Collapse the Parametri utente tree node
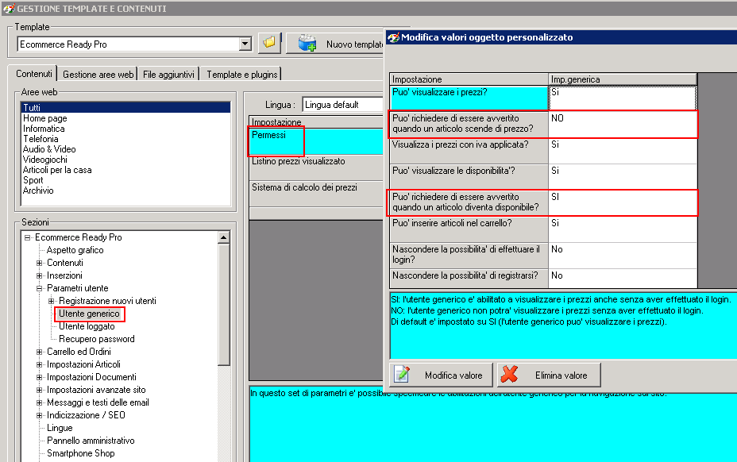 [x=40, y=288]
